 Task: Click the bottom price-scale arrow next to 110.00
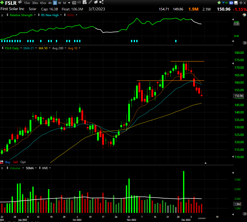click(233, 157)
